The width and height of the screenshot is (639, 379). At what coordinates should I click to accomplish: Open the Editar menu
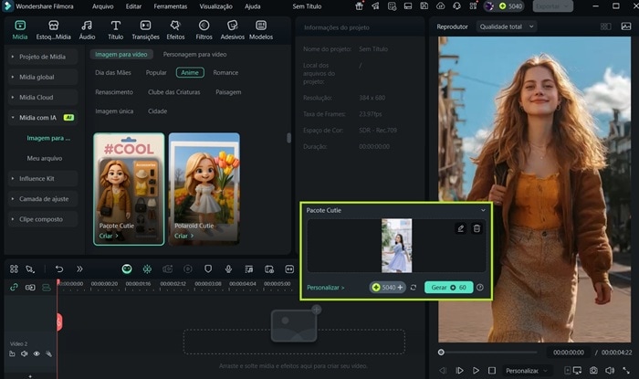pos(133,6)
